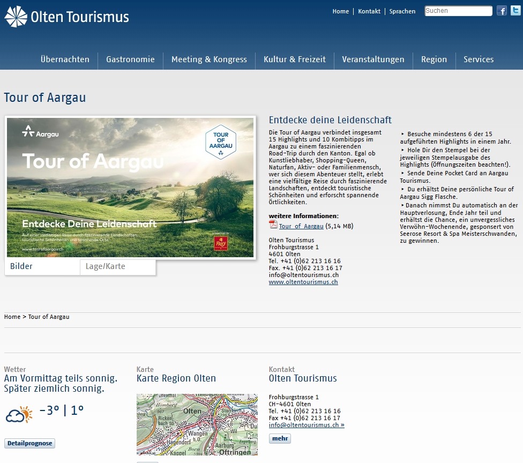Screen dimensions: 523x463
Task: Open the Sprachen language link
Action: (x=402, y=11)
